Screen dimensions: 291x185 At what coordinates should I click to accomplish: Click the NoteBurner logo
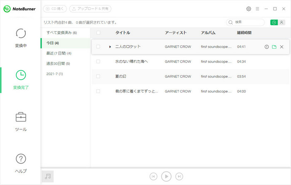click(x=20, y=9)
